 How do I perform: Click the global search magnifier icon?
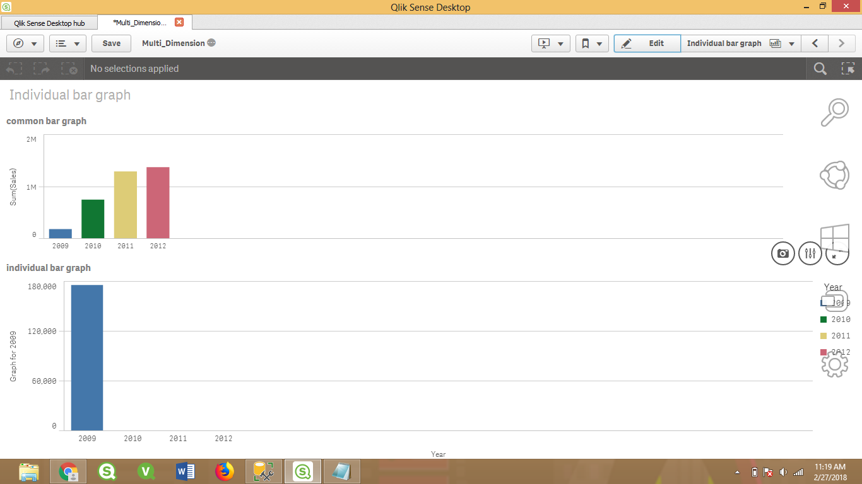click(x=820, y=68)
